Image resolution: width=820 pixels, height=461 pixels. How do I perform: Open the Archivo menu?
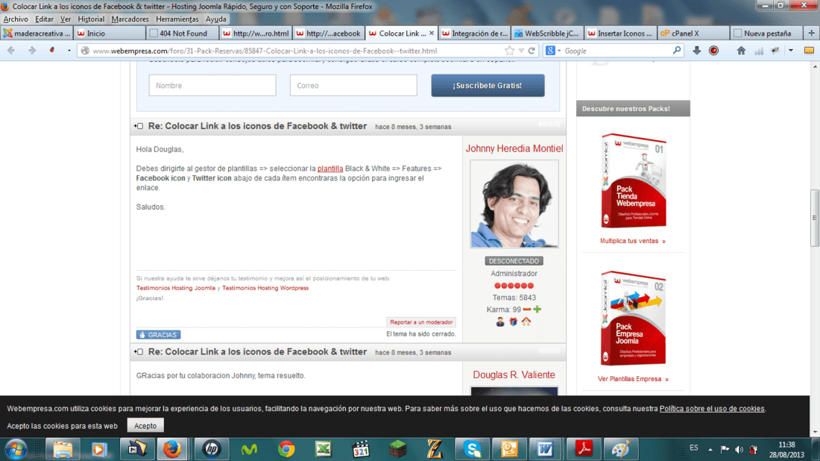16,19
